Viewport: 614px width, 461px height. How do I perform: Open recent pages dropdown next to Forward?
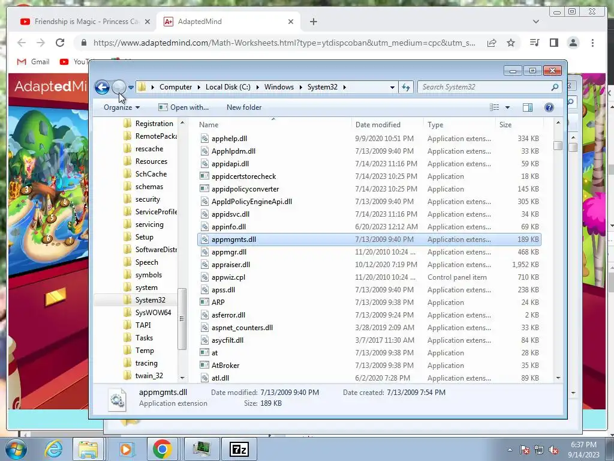click(131, 88)
